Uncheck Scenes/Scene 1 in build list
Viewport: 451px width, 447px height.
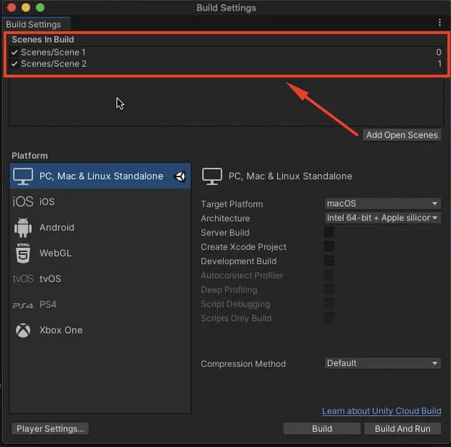click(14, 53)
